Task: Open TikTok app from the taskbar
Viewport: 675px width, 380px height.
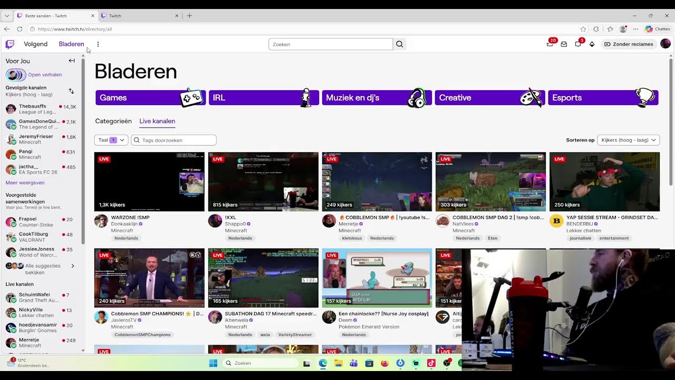Action: point(431,363)
